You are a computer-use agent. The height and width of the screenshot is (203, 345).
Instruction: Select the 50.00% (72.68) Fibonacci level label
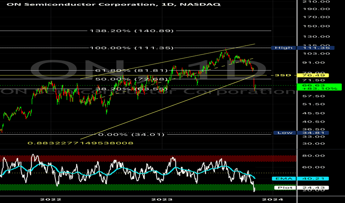[132, 79]
